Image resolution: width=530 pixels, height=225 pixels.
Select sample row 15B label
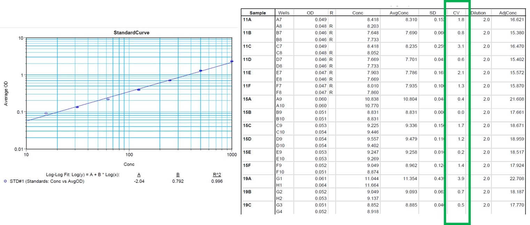pos(247,112)
